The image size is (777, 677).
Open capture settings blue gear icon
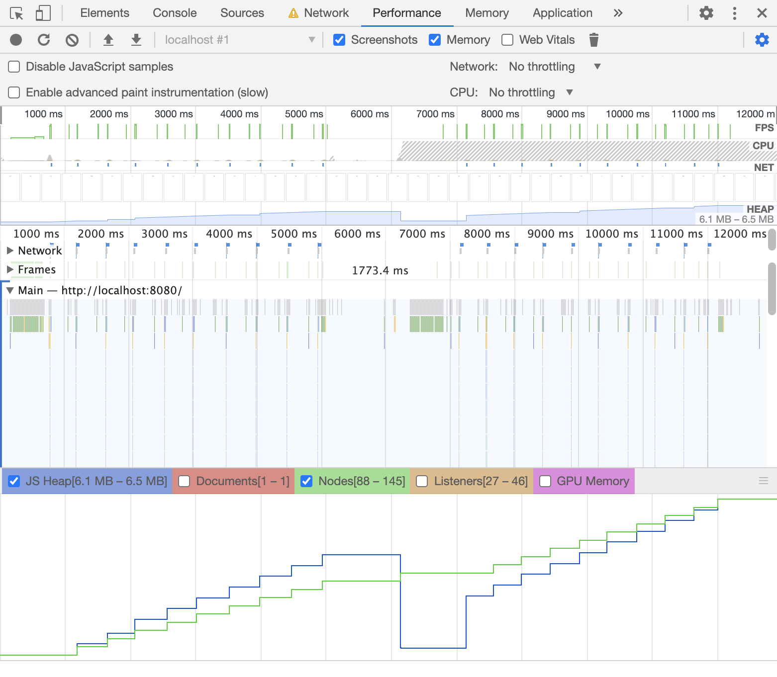762,40
